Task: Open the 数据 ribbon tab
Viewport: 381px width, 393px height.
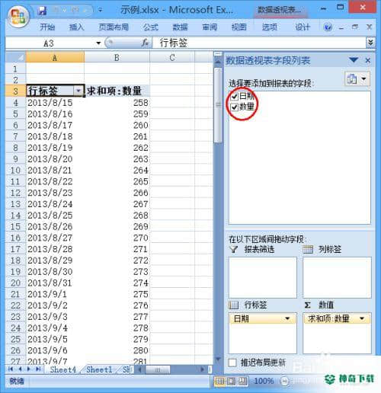Action: point(180,27)
